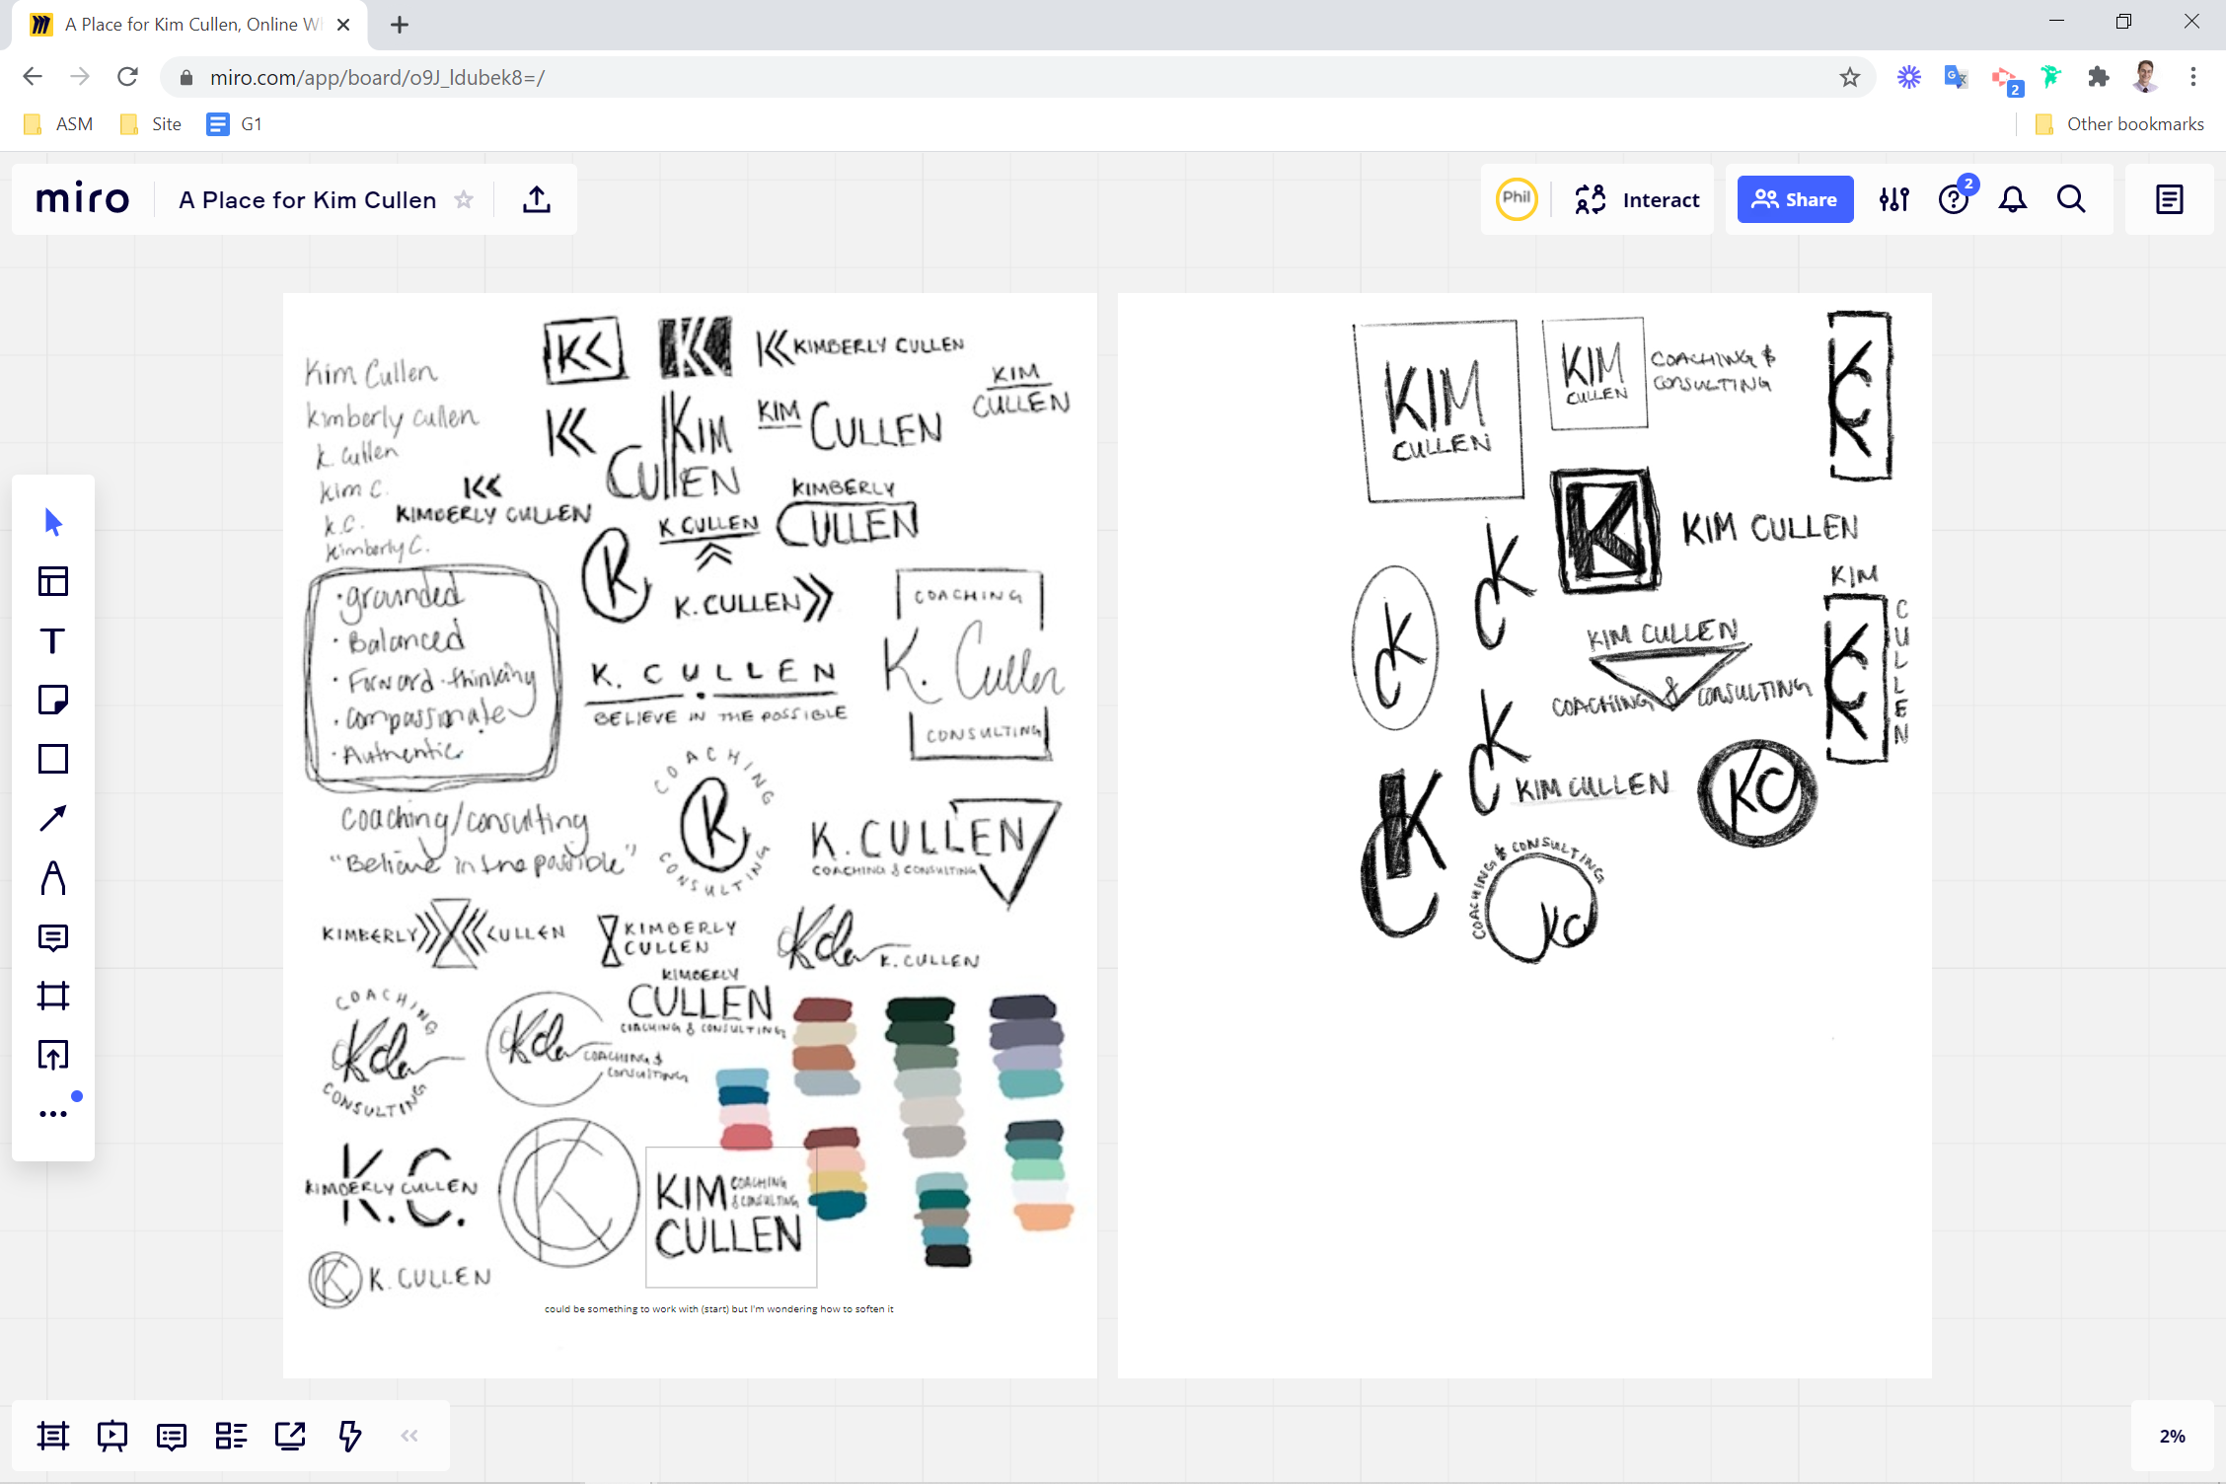Open the notifications bell
This screenshot has height=1484, width=2226.
(2012, 199)
